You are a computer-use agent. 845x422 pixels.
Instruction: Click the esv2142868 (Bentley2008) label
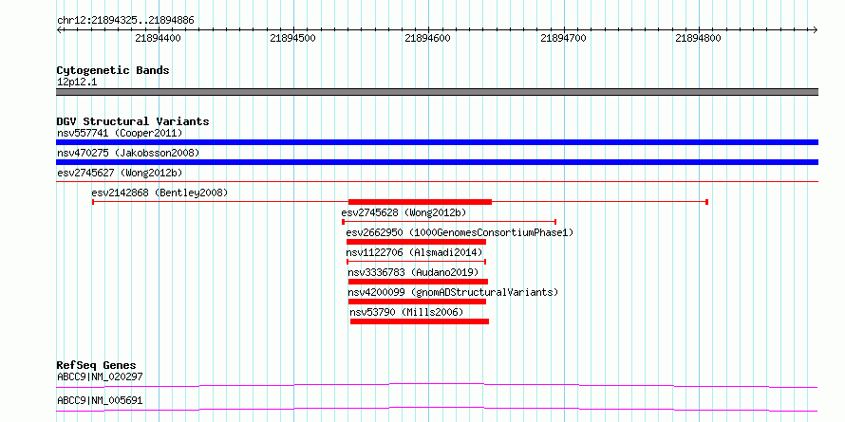coord(160,193)
